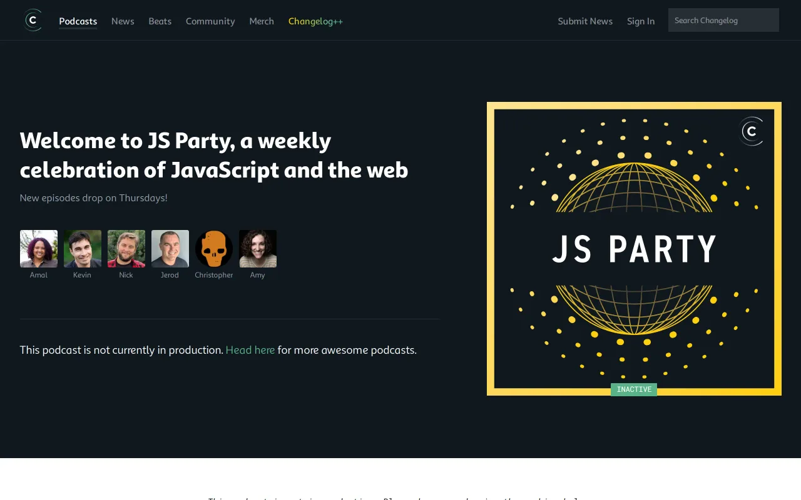Click the Changelog logo on the cover art

coord(752,131)
